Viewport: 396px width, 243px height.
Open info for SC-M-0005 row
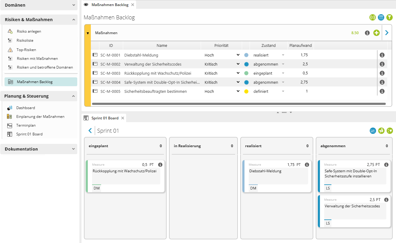tap(382, 91)
